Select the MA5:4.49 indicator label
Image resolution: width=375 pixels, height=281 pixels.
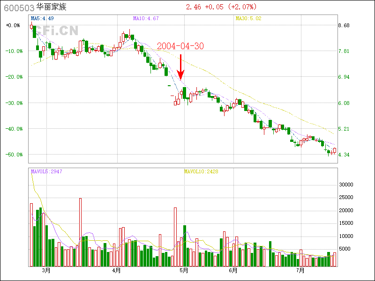click(42, 19)
